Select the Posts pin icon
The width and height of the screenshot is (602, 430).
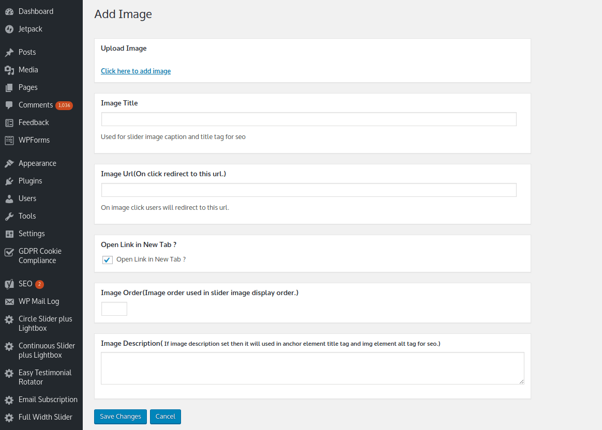tap(9, 52)
